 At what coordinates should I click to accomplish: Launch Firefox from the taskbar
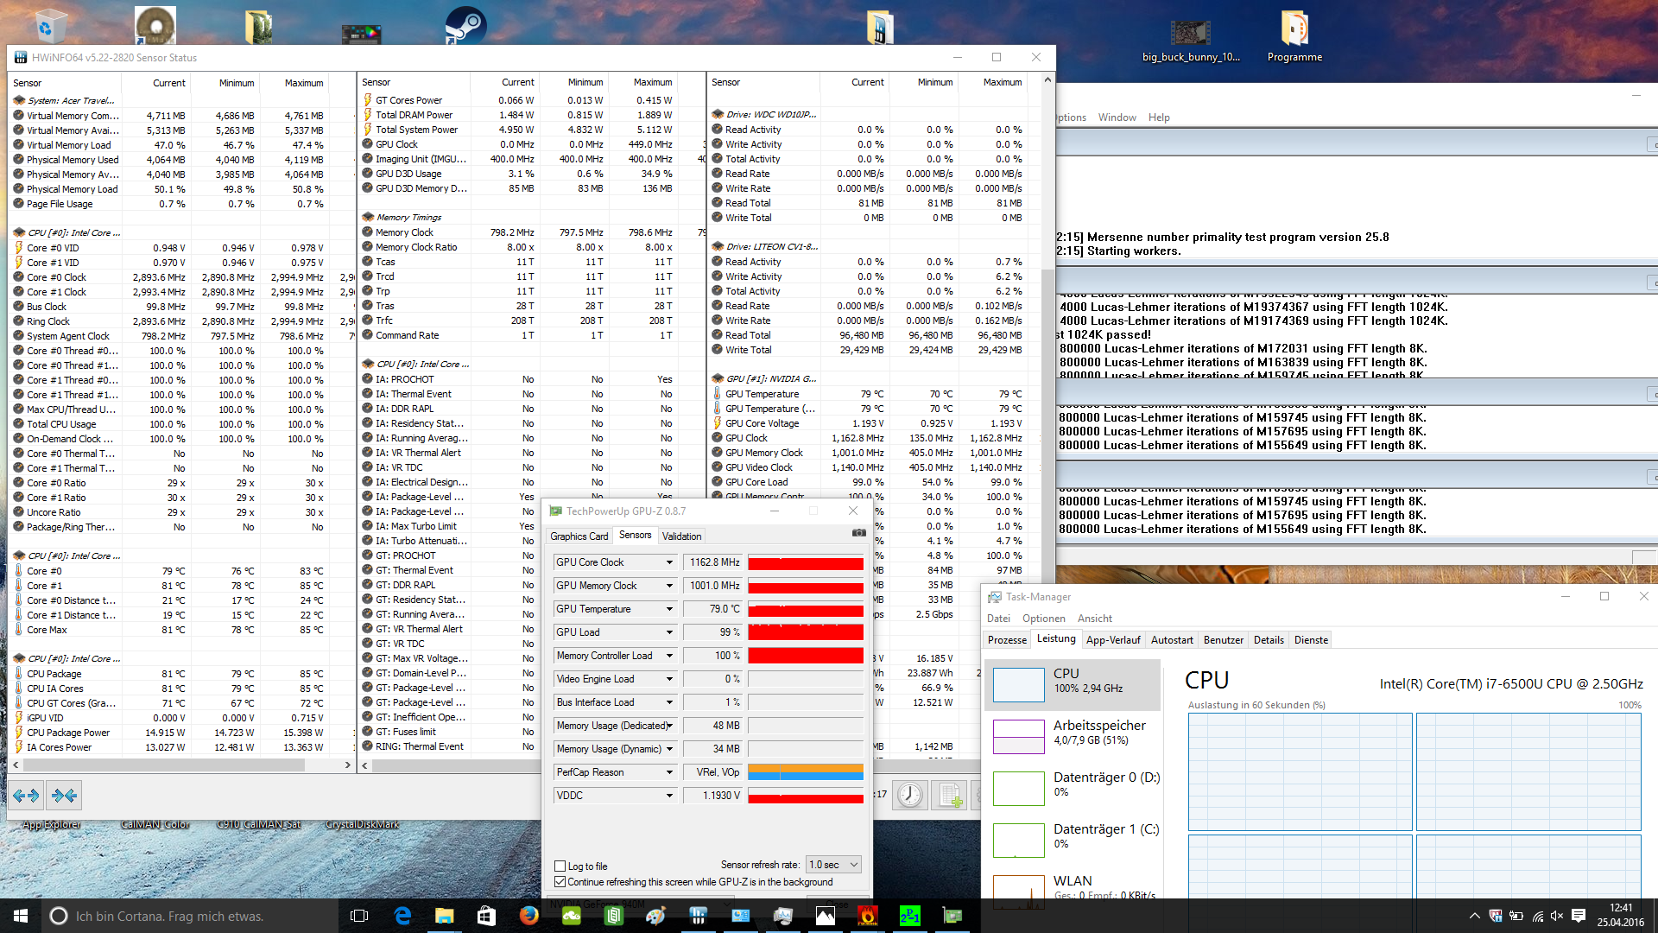point(528,916)
